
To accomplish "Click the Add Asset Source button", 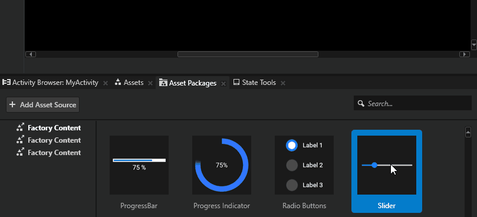I will [x=42, y=105].
